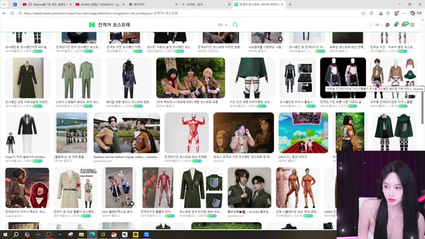Open Windows taskbar search magnifier
Screen dimensions: 425x239
[x=16, y=234]
